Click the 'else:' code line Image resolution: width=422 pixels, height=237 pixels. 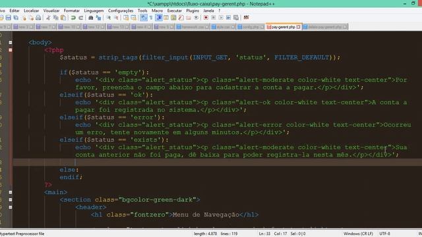[69, 170]
